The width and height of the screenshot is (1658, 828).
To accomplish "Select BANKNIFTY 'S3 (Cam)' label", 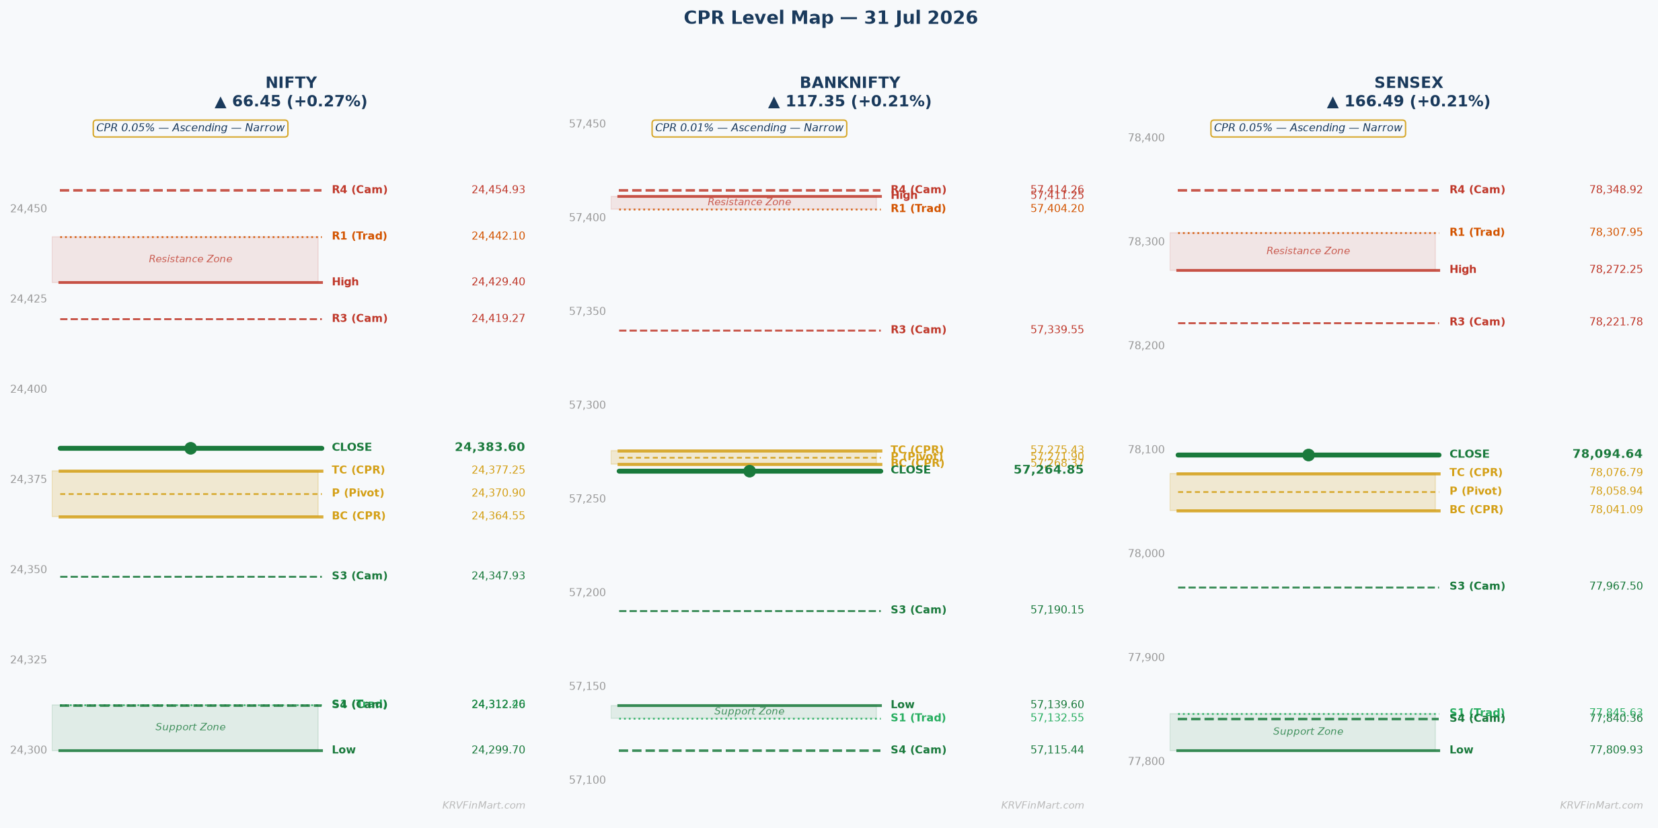I will [x=918, y=610].
